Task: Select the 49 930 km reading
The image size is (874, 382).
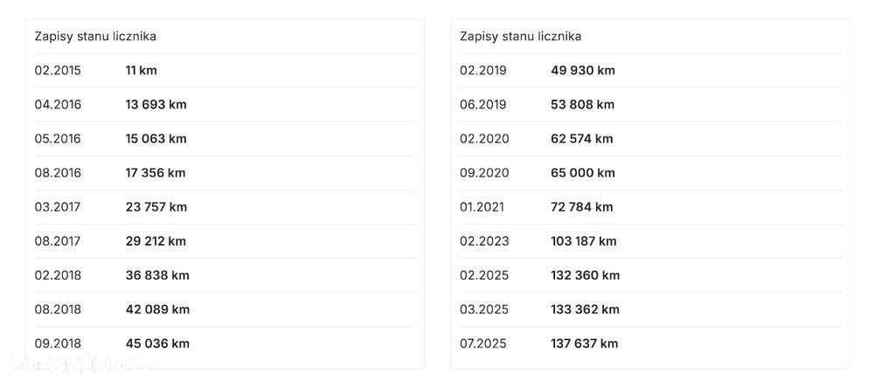Action: (x=582, y=71)
